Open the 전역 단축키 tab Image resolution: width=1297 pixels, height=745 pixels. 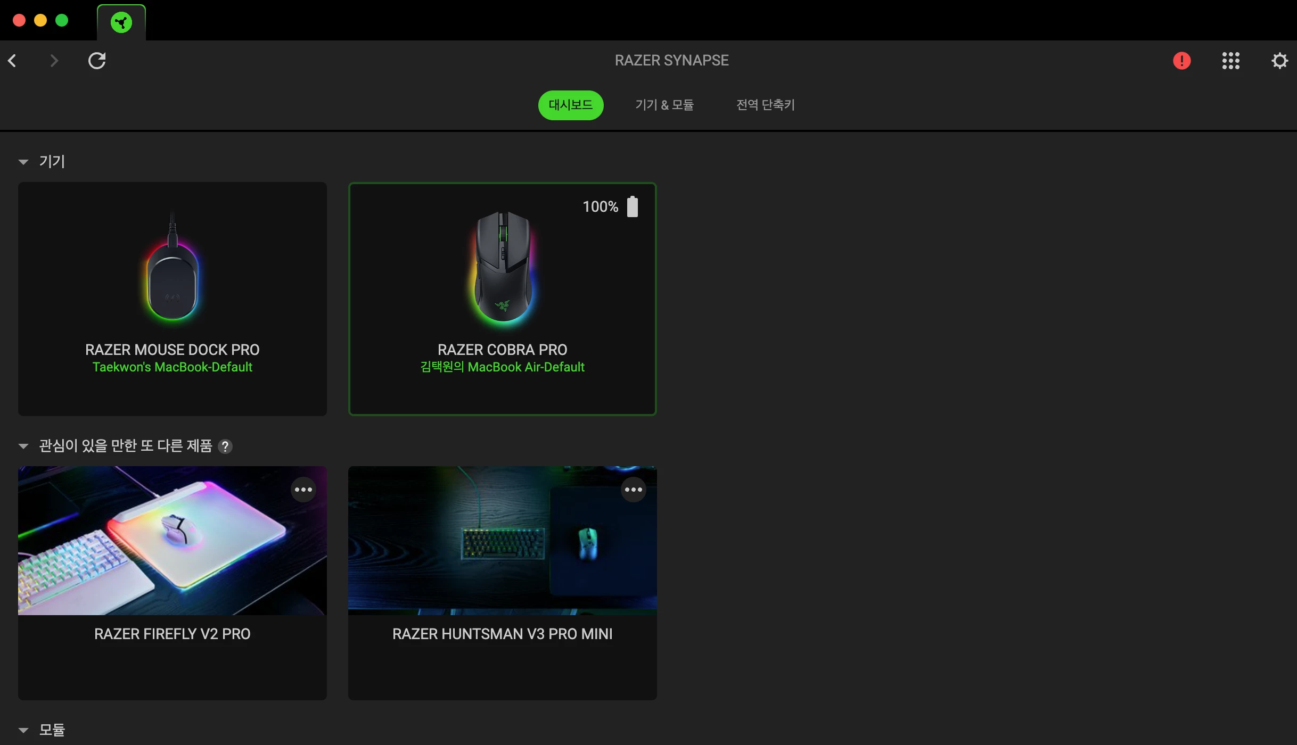click(765, 105)
